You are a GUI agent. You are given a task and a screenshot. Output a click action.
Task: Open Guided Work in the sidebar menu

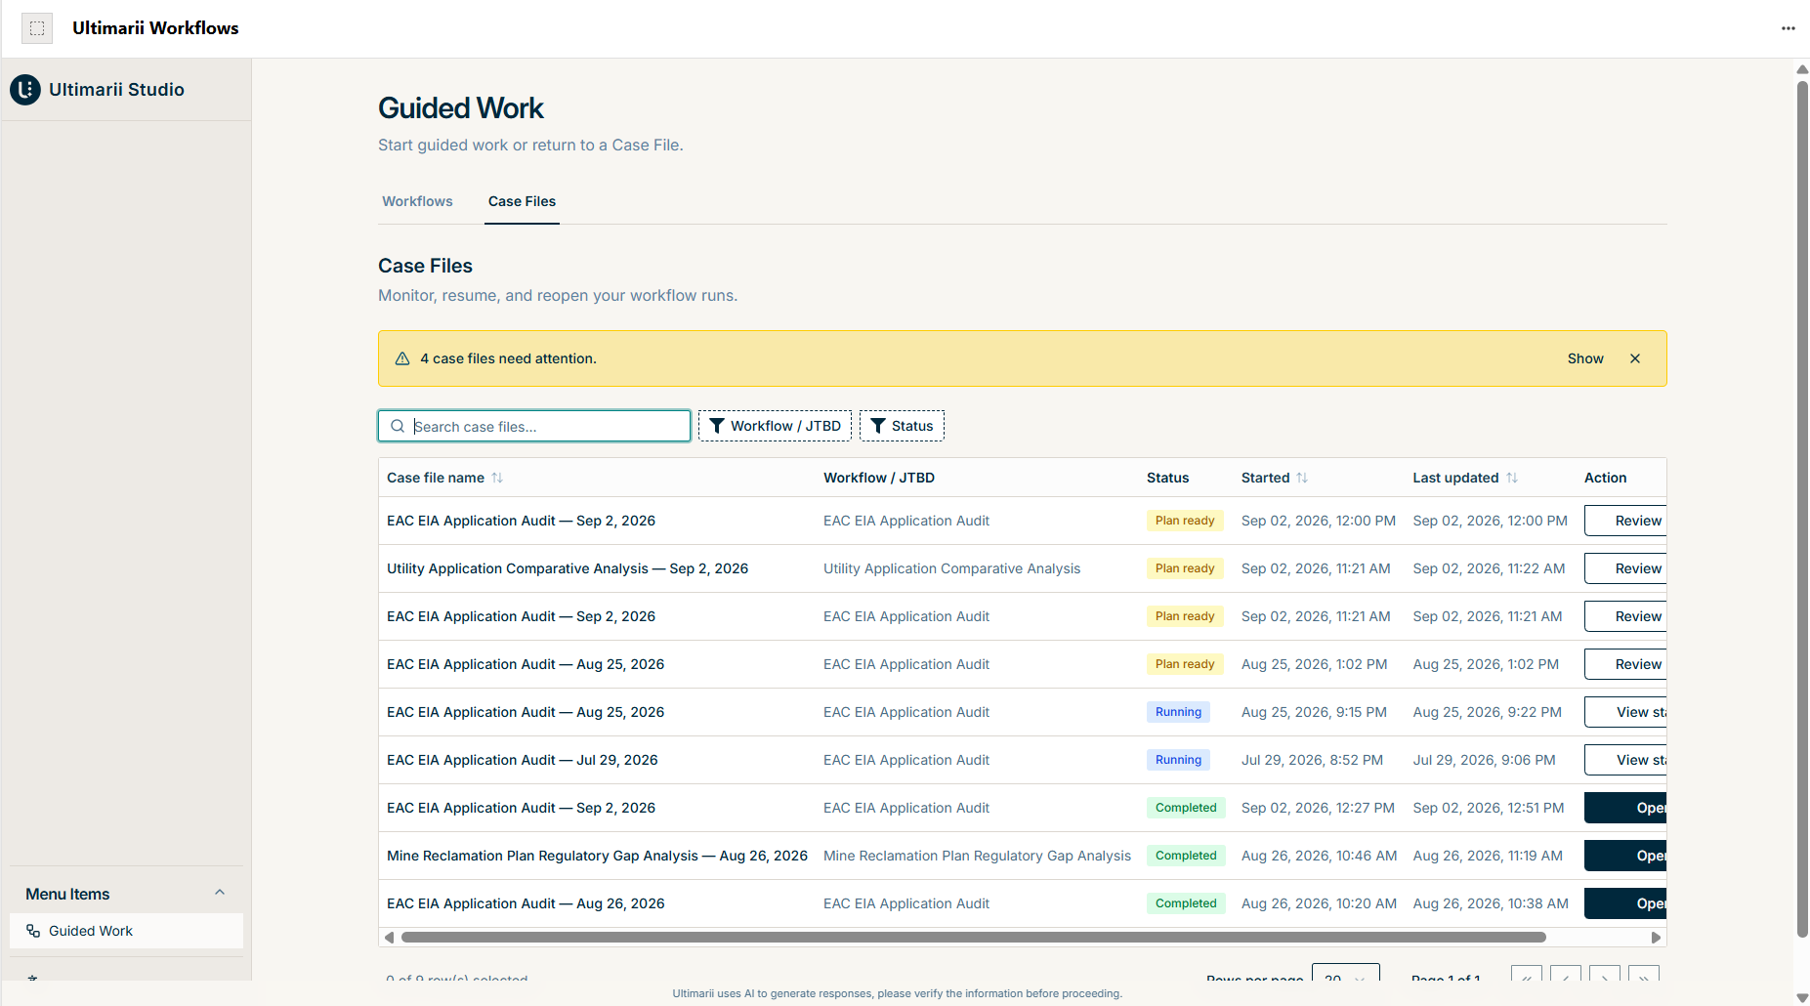126,931
